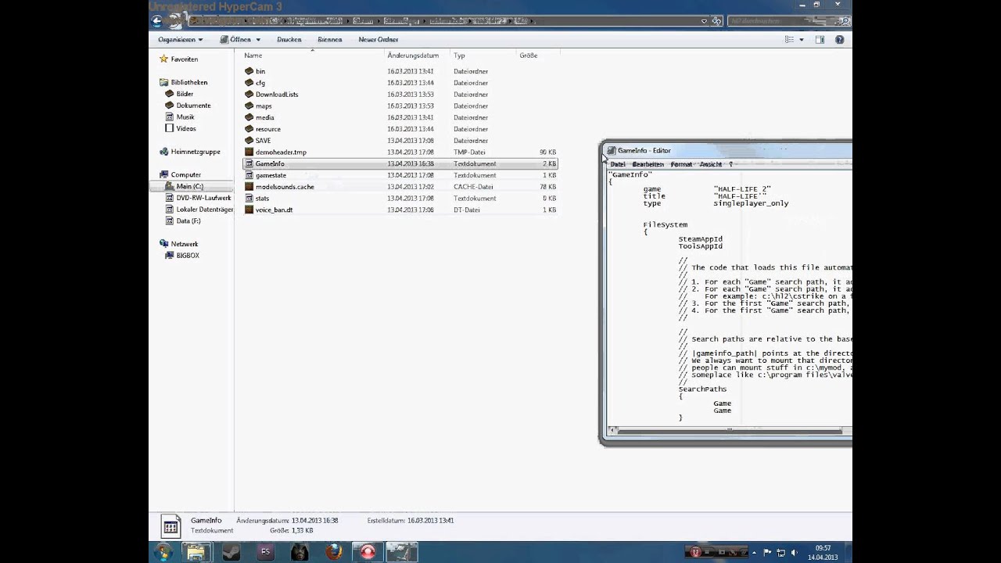Sort by Name column header
The image size is (1001, 563).
point(253,56)
